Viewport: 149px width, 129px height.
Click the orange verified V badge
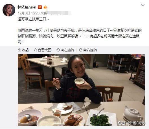point(40,7)
